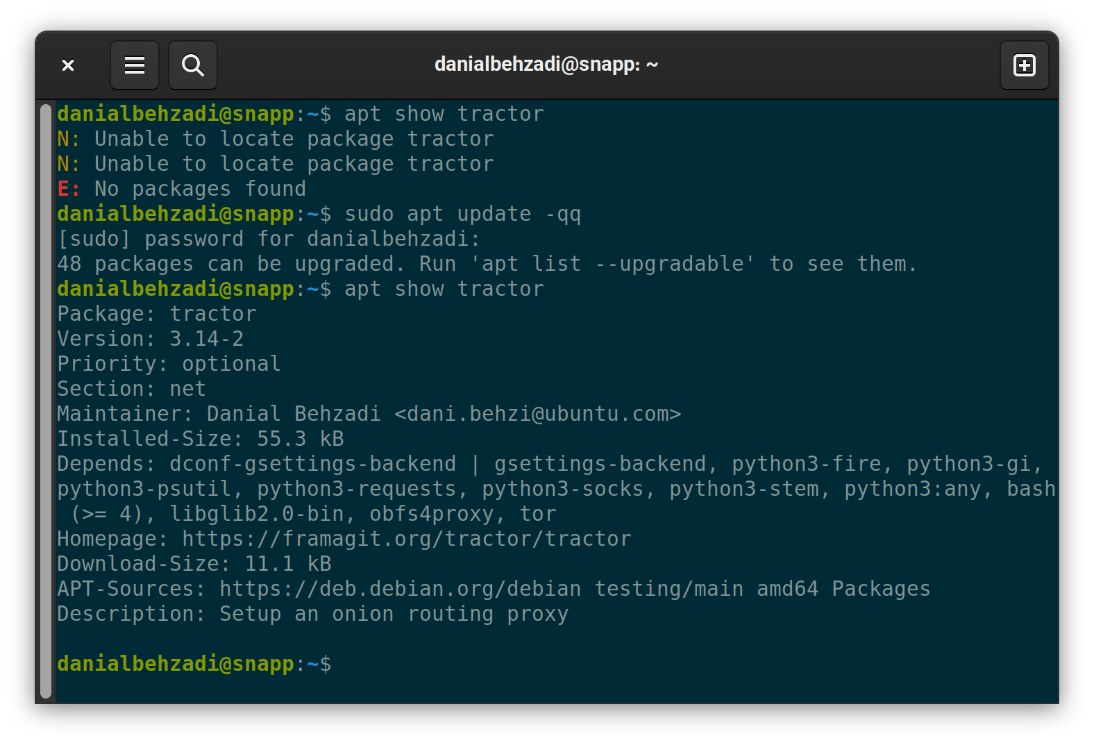The width and height of the screenshot is (1094, 743).
Task: Click the "Section: net" line
Action: coord(132,389)
